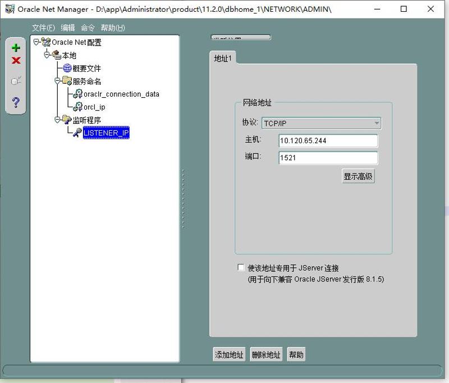This screenshot has width=449, height=383.
Task: Switch to the 地址1 tab
Action: point(223,58)
